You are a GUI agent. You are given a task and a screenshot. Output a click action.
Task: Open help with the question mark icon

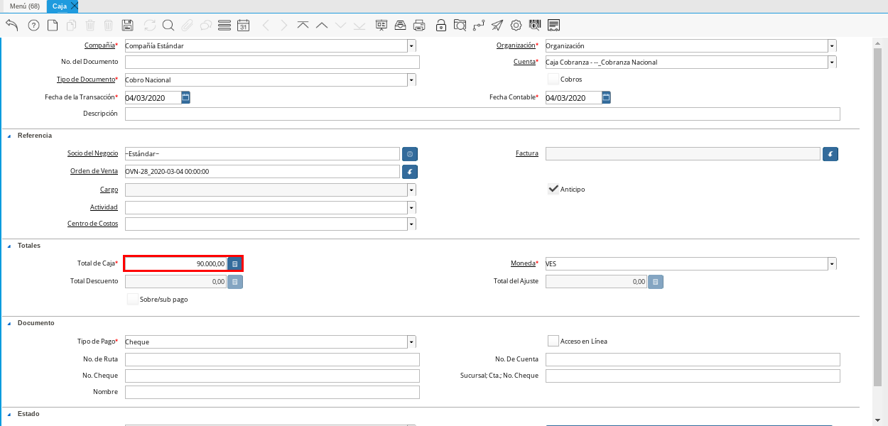click(33, 26)
